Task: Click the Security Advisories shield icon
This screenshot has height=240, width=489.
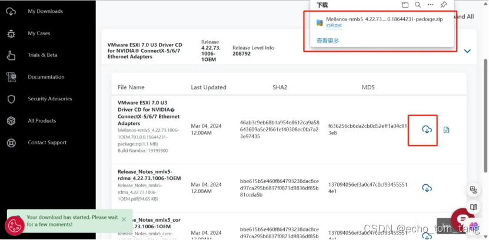Action: (11, 99)
